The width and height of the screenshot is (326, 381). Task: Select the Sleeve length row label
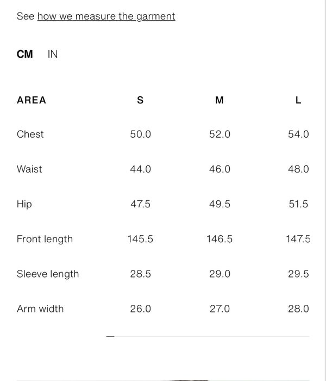(x=48, y=274)
